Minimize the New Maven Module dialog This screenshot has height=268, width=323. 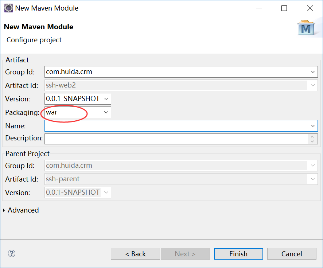pos(259,8)
